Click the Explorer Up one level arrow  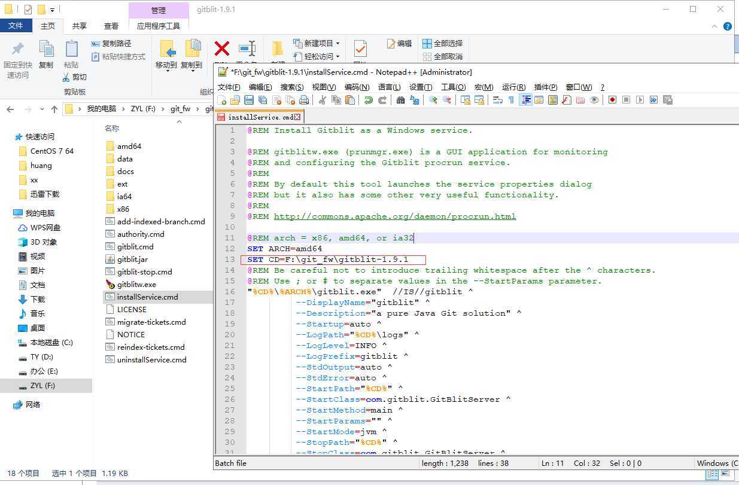pyautogui.click(x=54, y=109)
